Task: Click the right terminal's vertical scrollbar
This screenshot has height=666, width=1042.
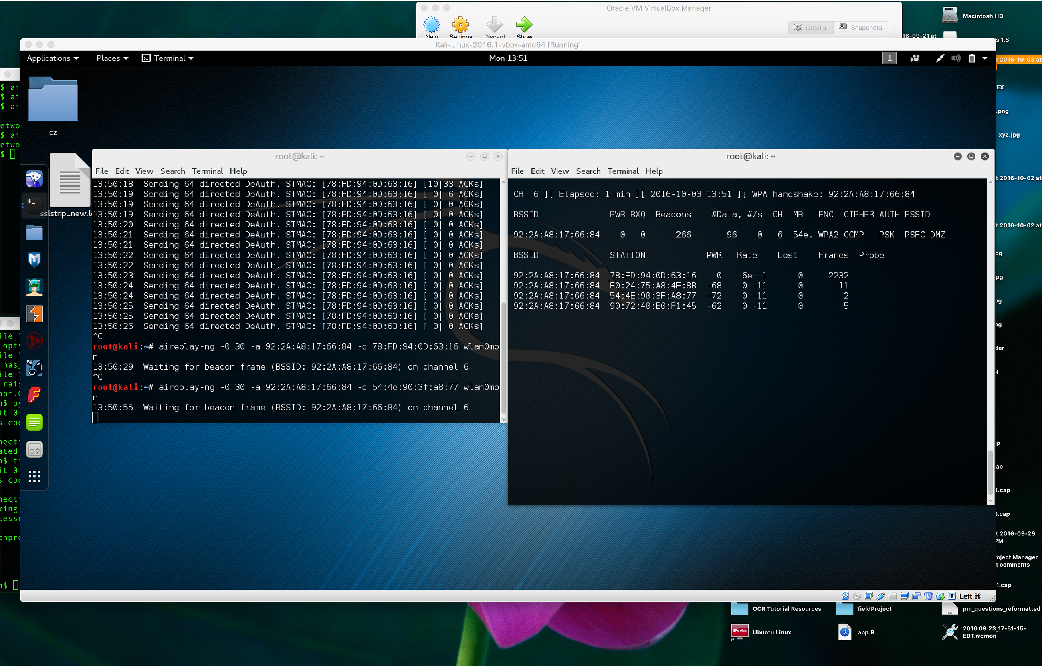Action: click(x=990, y=473)
